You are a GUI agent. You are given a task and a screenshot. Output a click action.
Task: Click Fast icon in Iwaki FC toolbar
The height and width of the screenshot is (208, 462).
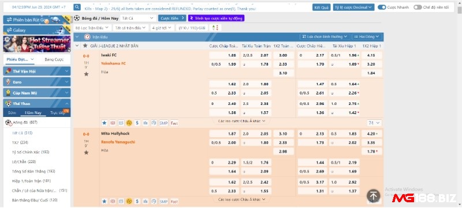click(174, 123)
